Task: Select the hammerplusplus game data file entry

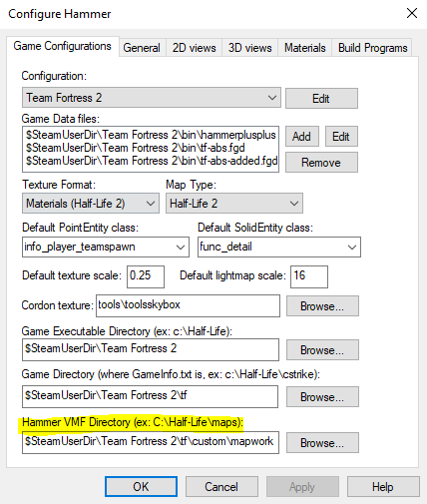Action: coord(151,135)
